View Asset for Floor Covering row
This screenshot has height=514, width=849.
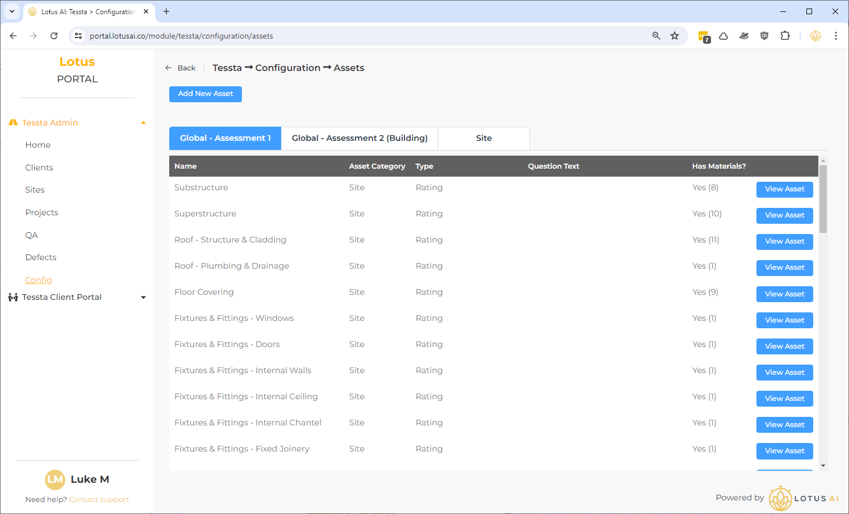[x=784, y=294]
